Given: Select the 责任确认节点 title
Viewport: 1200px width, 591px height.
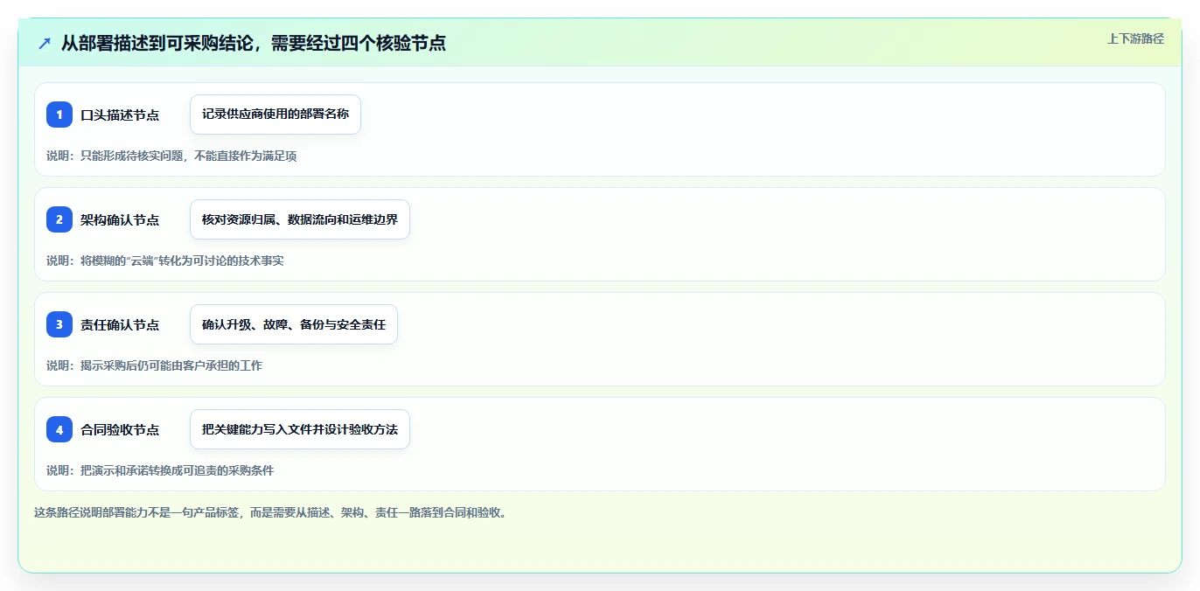Looking at the screenshot, I should coord(120,324).
